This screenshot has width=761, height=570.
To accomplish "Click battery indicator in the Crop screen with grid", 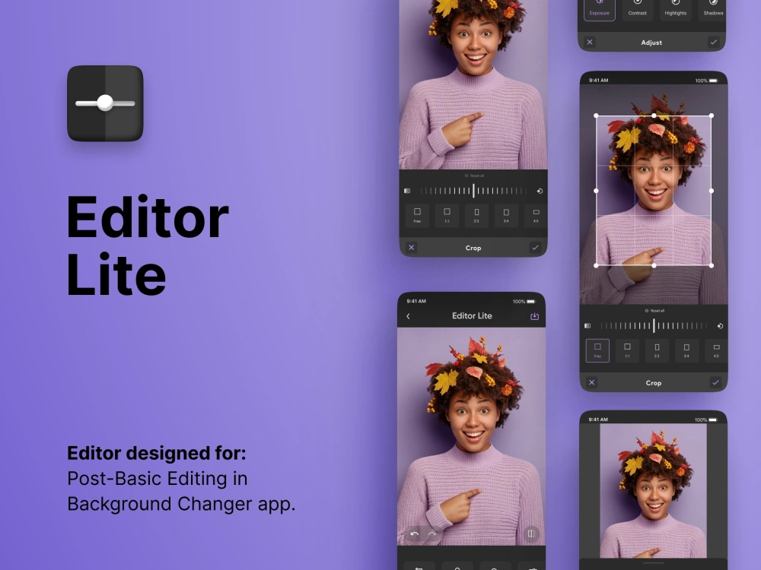I will pyautogui.click(x=714, y=81).
